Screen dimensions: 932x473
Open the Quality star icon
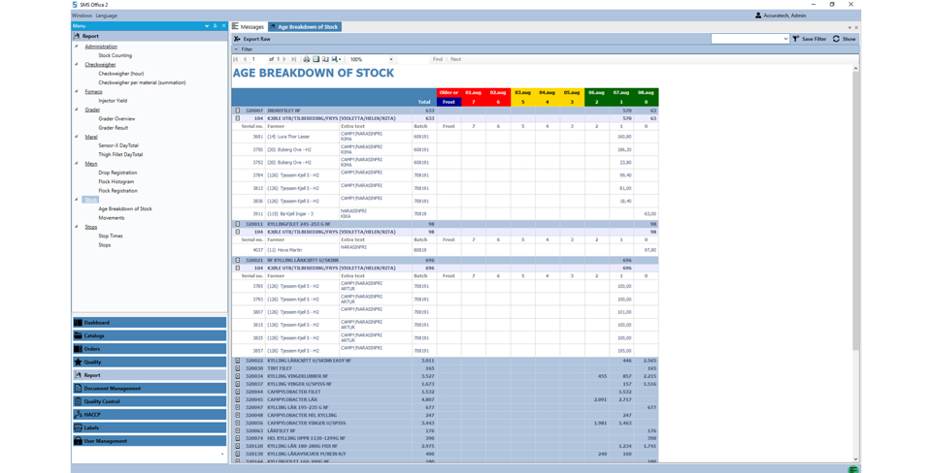78,363
